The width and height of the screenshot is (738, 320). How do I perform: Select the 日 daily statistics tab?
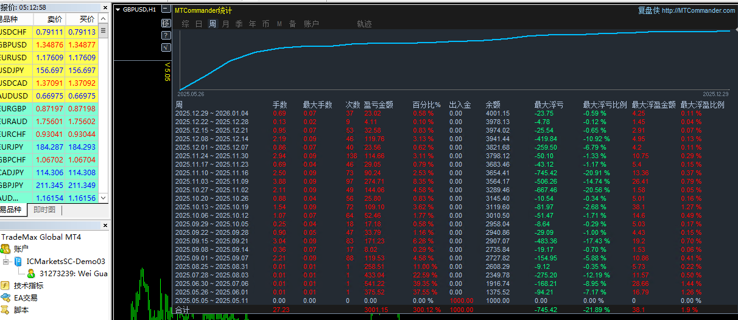(x=199, y=24)
